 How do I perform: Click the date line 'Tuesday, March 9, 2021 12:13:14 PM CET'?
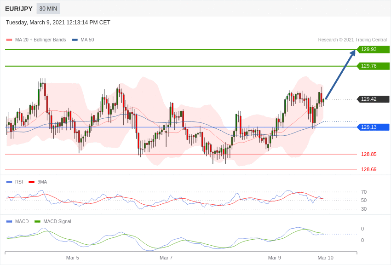point(58,23)
